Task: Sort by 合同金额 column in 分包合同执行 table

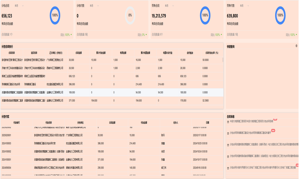Action: pos(79,53)
